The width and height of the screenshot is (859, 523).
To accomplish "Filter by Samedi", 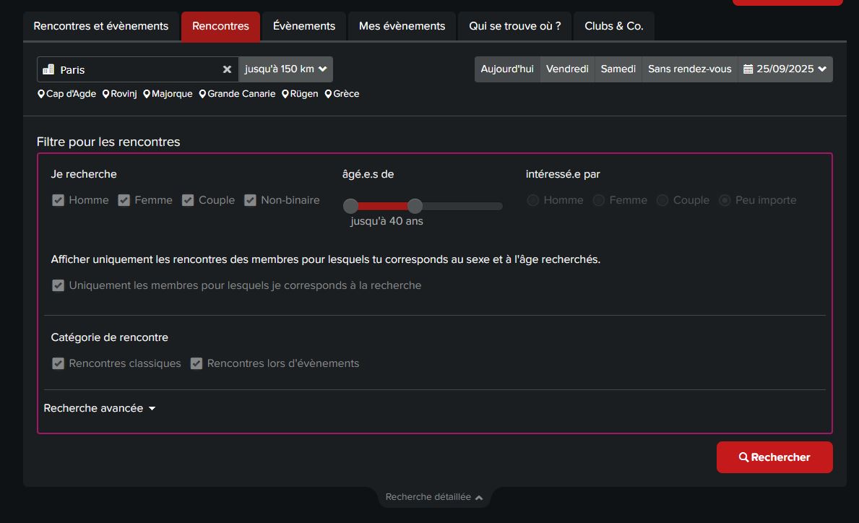I will pyautogui.click(x=618, y=69).
